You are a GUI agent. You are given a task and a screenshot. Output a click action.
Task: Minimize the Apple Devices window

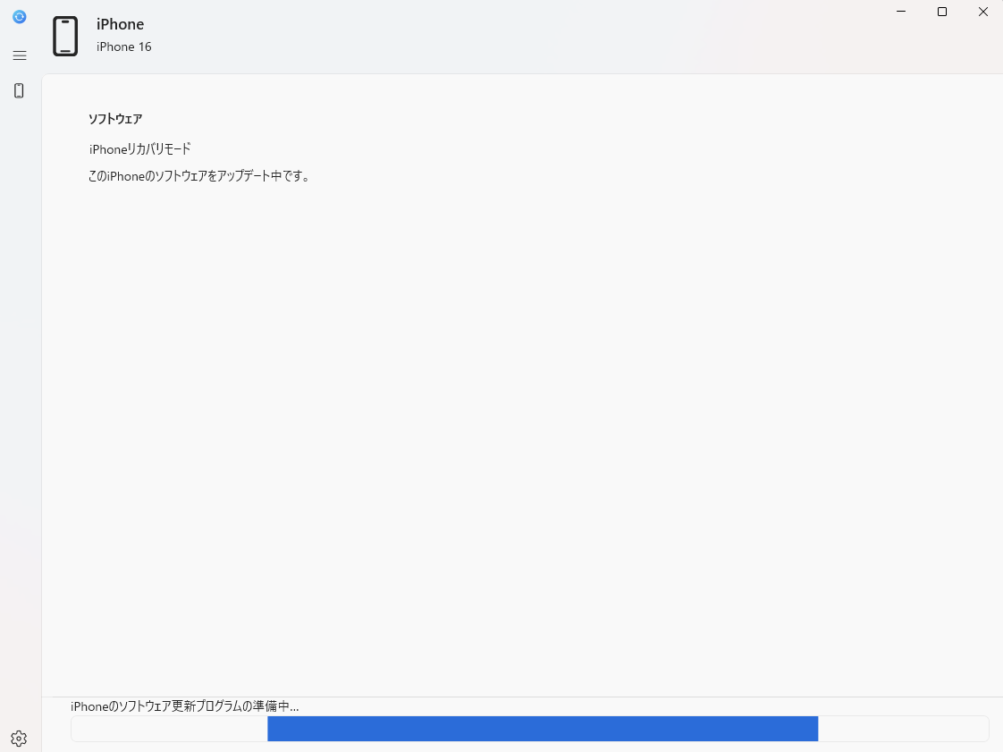900,12
